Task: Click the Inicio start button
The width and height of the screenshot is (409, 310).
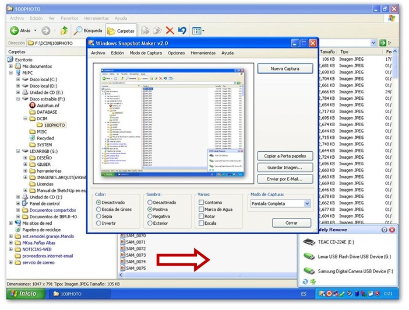Action: tap(22, 293)
